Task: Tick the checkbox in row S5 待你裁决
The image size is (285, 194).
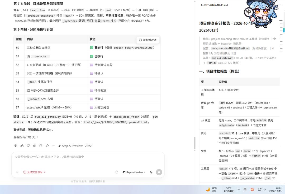Action: (92, 91)
